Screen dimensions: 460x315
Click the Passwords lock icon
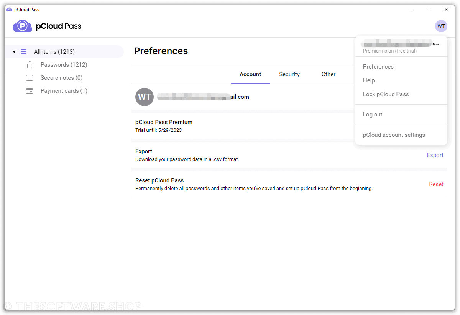coord(30,65)
